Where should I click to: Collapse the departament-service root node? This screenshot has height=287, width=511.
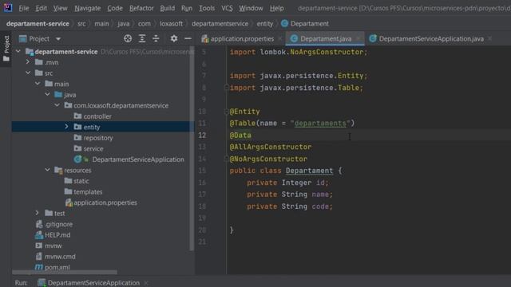click(x=18, y=51)
